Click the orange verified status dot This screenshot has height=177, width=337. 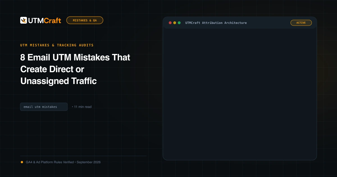(x=22, y=162)
